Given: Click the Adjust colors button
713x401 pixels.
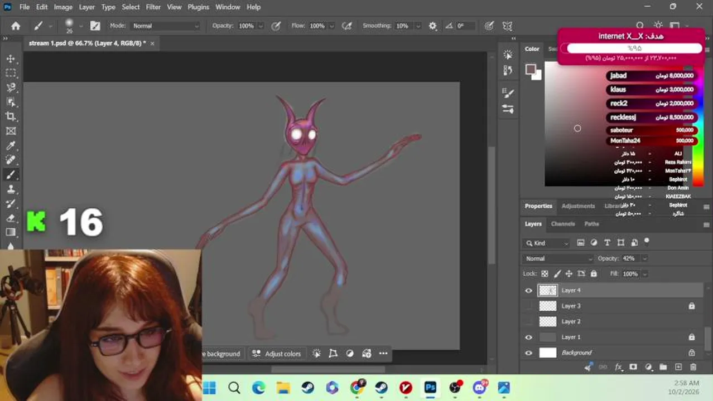Looking at the screenshot, I should click(x=277, y=354).
